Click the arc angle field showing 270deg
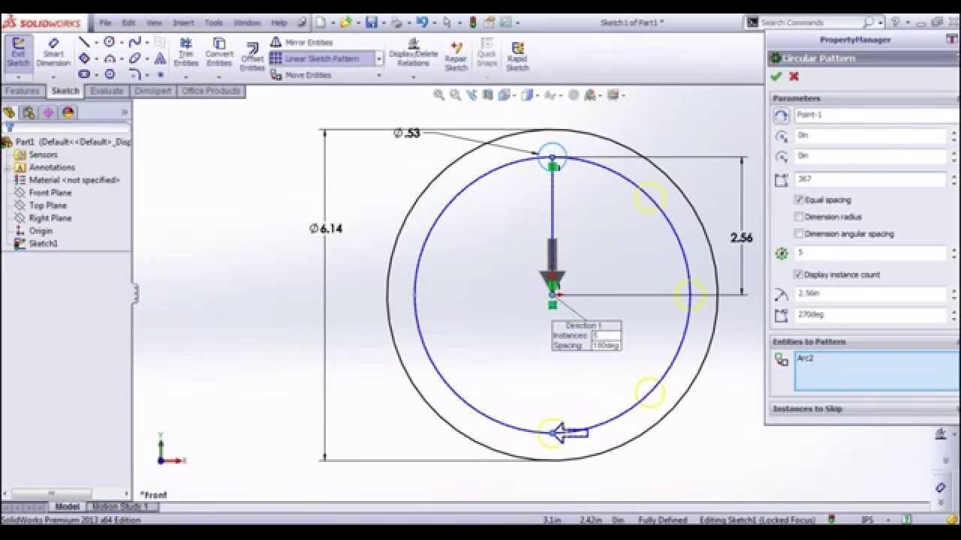The width and height of the screenshot is (961, 540). coord(869,315)
